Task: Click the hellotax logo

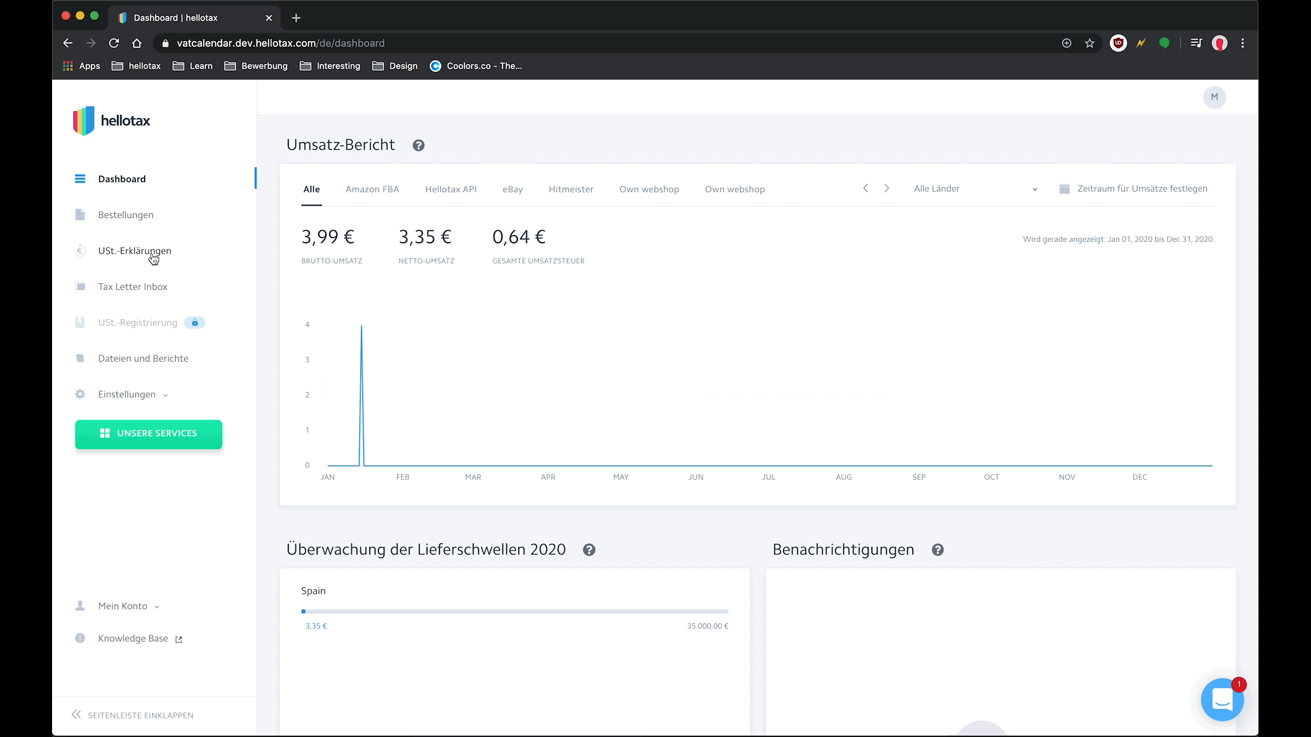Action: pyautogui.click(x=111, y=120)
